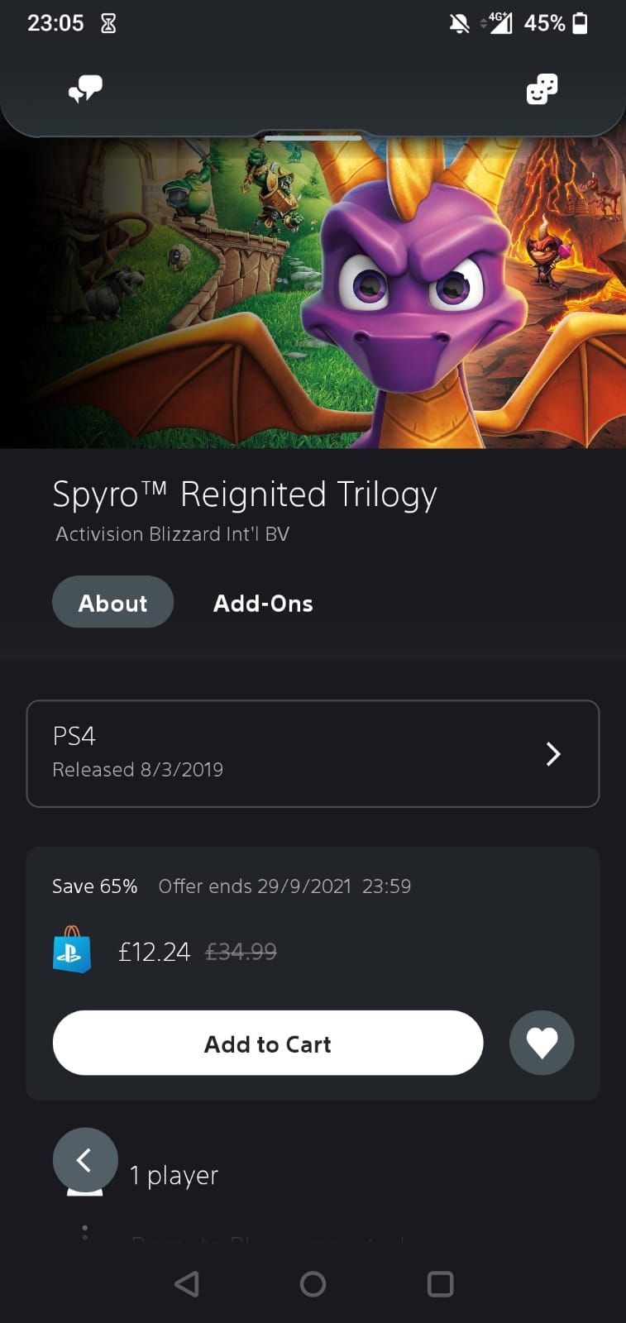
Task: Tap the muted notifications bell icon
Action: [x=460, y=22]
